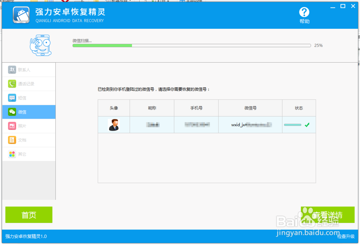Open the 联系人 category

(x=29, y=70)
